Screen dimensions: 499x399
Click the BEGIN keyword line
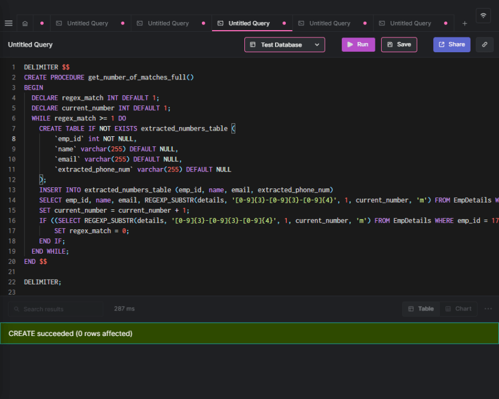click(x=33, y=87)
